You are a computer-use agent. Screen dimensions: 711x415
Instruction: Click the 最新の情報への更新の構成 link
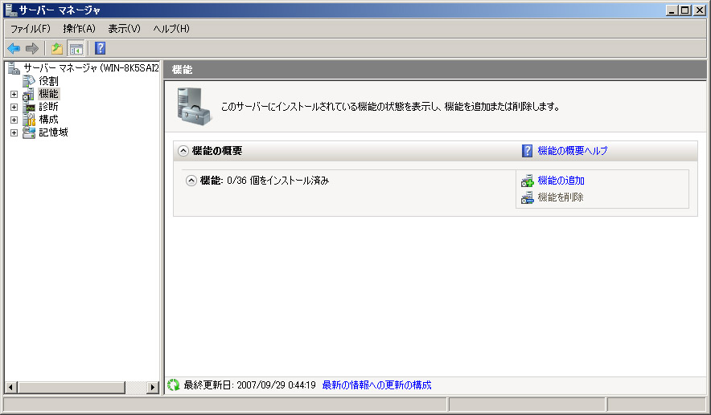376,385
